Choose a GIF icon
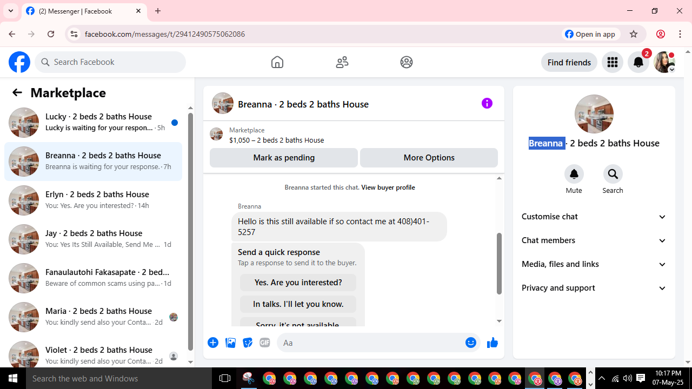692x389 pixels. (265, 343)
